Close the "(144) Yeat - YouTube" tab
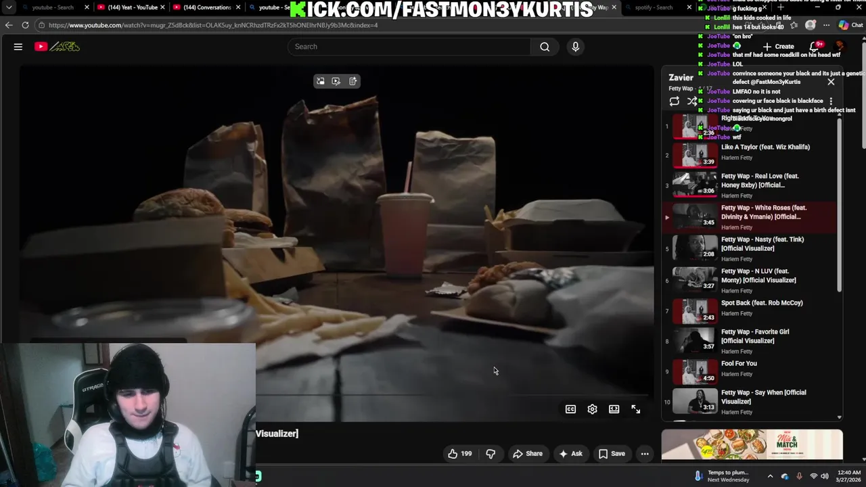Viewport: 866px width, 487px height. [x=162, y=7]
